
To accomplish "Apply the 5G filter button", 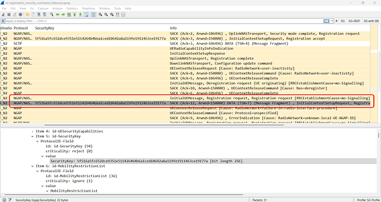I will (342, 21).
